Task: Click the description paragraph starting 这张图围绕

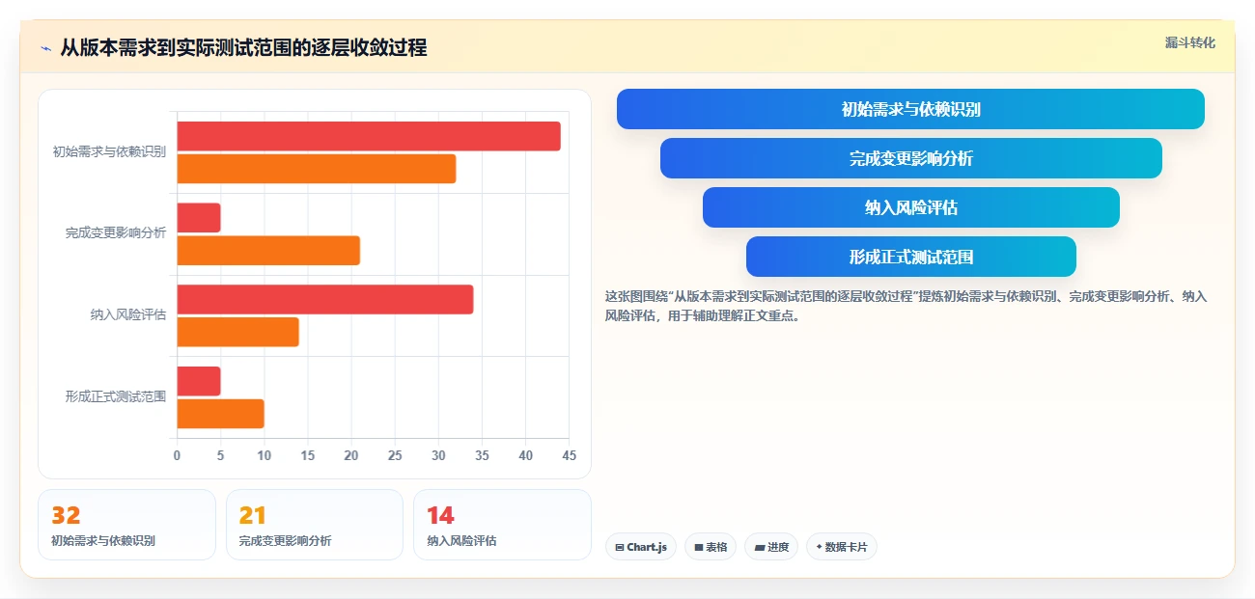Action: (x=906, y=306)
